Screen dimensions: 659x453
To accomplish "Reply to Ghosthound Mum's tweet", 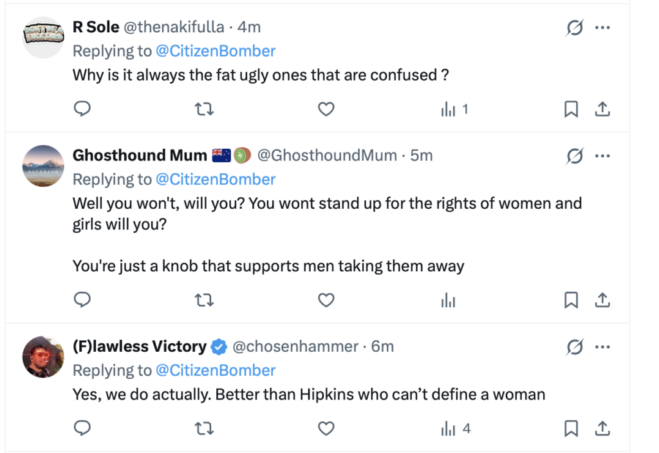I will pyautogui.click(x=82, y=300).
